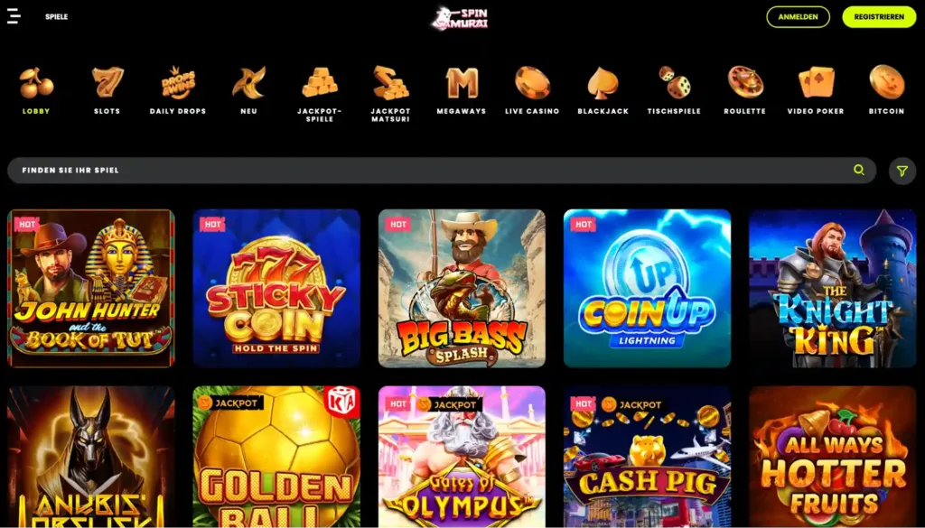The image size is (925, 528).
Task: Open the Bitcoin coin category
Action: (x=887, y=82)
